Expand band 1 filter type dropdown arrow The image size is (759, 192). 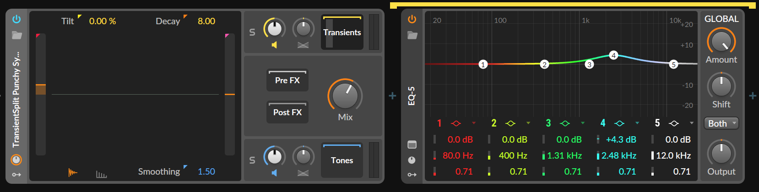click(474, 123)
